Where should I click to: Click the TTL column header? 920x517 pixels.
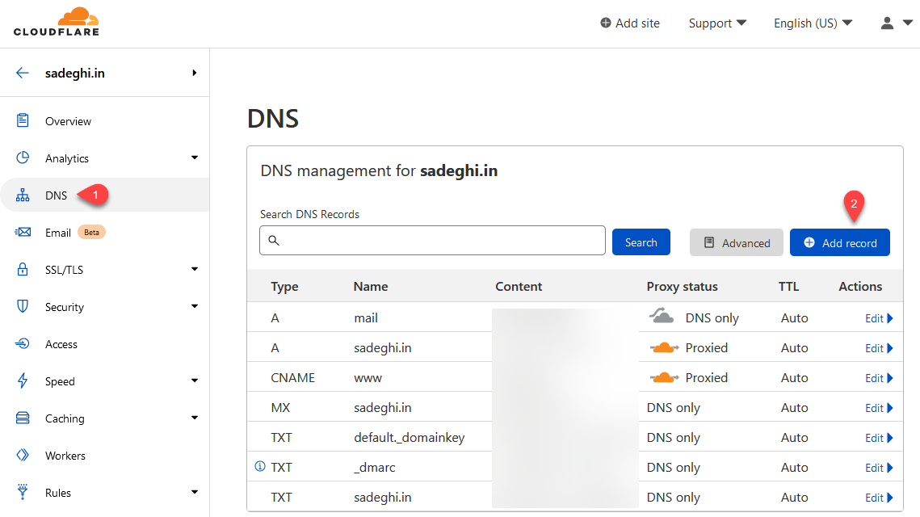tap(788, 287)
